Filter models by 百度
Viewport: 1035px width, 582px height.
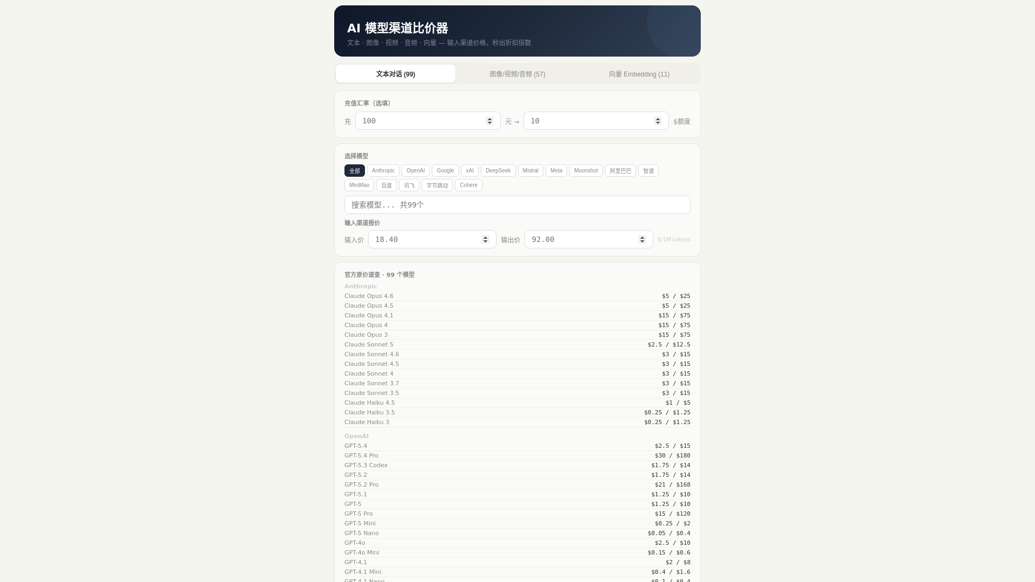[387, 185]
